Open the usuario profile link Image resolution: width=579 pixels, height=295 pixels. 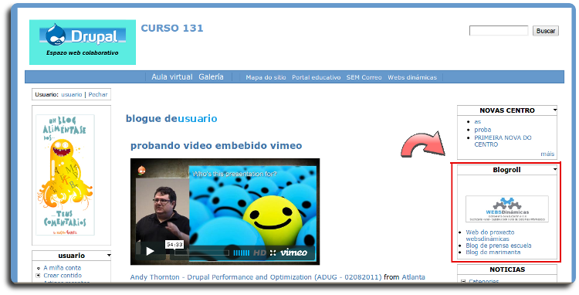point(72,94)
